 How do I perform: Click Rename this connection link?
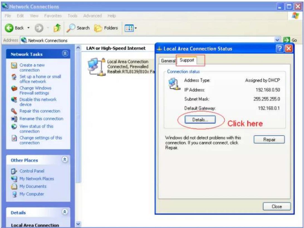pos(41,119)
